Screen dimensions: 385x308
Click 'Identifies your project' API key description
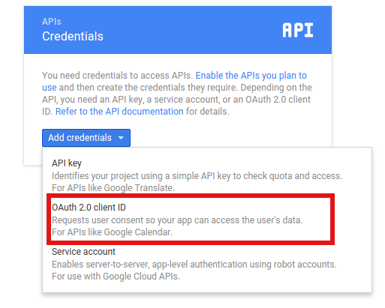[x=197, y=176]
